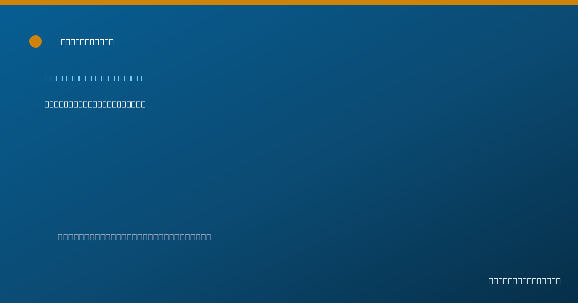Select the white title text beside orange circle
The image size is (578, 303).
click(87, 42)
